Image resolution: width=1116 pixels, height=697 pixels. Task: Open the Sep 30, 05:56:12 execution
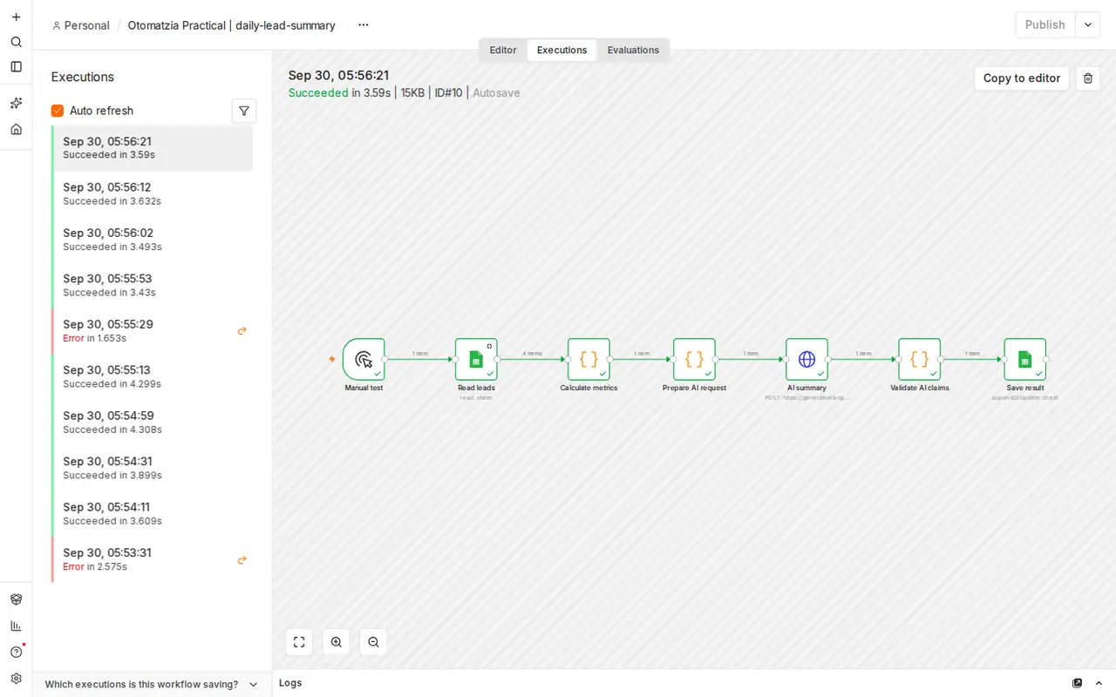(153, 194)
